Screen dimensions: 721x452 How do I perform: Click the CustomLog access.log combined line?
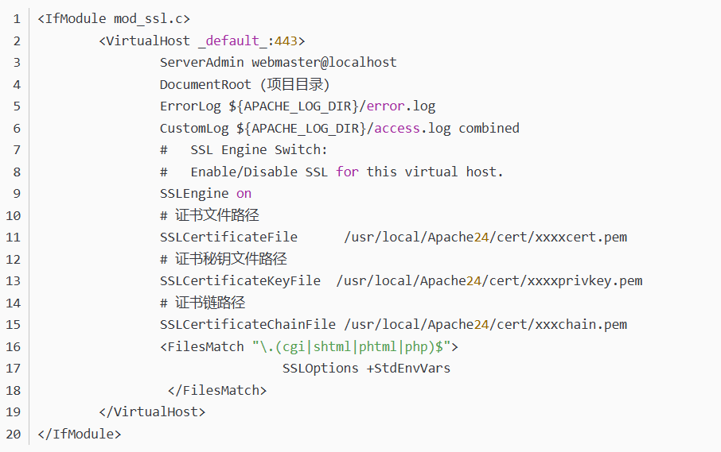click(339, 128)
